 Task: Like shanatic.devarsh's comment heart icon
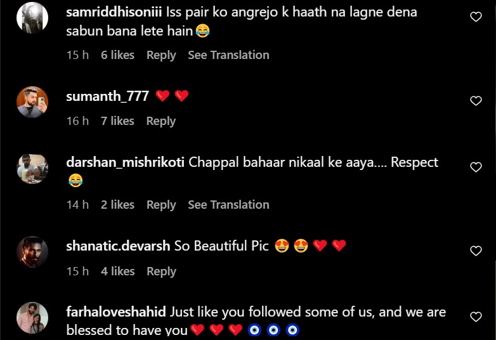click(x=476, y=251)
